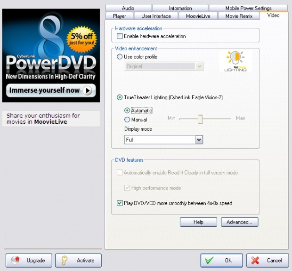Switch to the Information tab
The width and height of the screenshot is (292, 271).
pos(180,8)
